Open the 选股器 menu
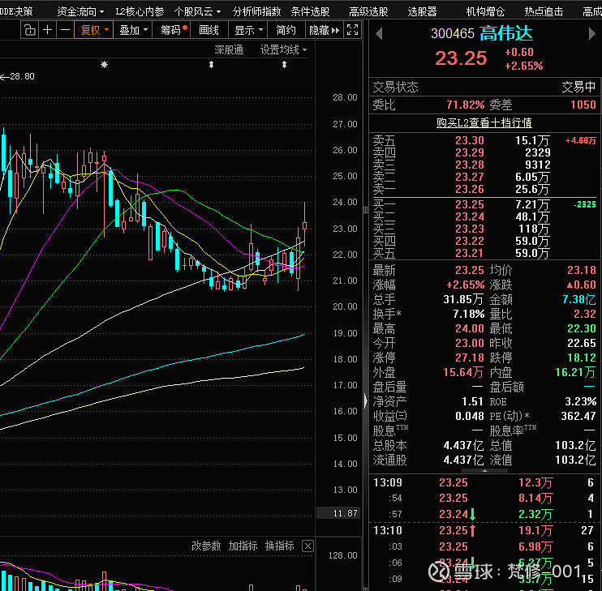Screen dimensions: 602x591 point(423,11)
